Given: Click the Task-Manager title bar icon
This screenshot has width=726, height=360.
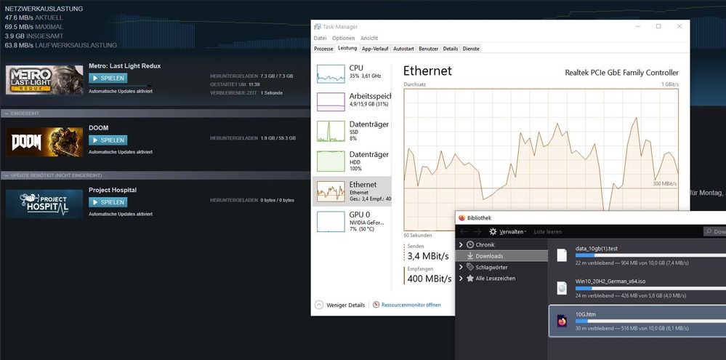Looking at the screenshot, I should point(317,26).
